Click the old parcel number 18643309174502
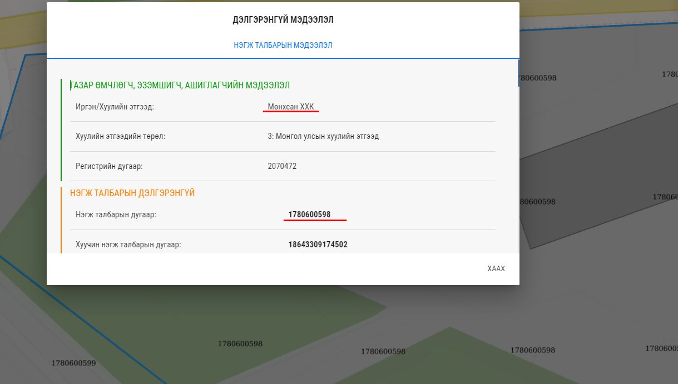This screenshot has width=678, height=384. [x=318, y=245]
